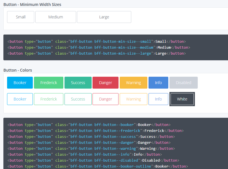Click the Small minimum width button

pos(21,17)
